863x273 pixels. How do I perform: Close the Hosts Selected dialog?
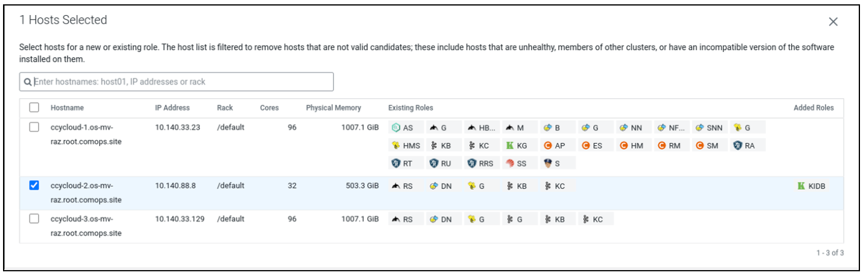click(x=833, y=22)
